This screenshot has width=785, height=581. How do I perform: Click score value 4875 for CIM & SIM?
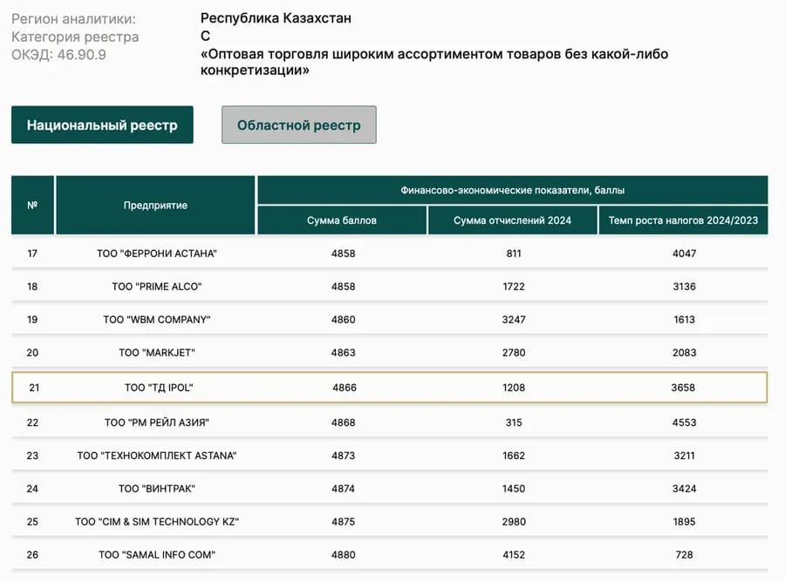[344, 522]
